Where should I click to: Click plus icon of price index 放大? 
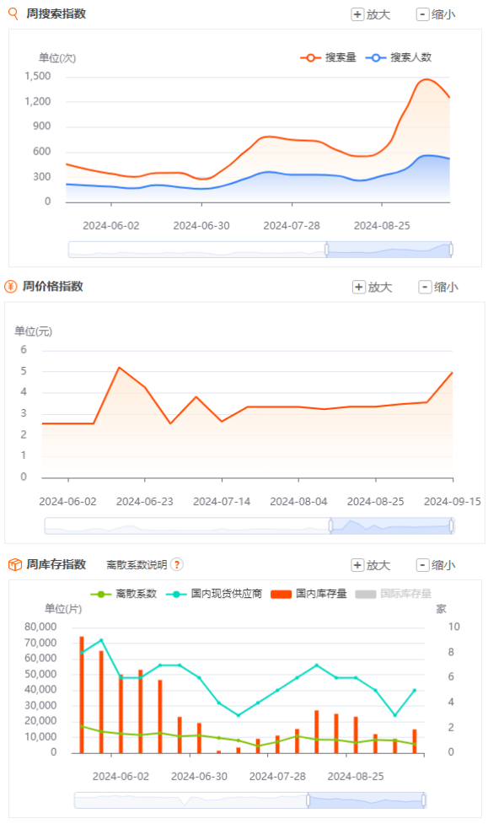[x=359, y=287]
